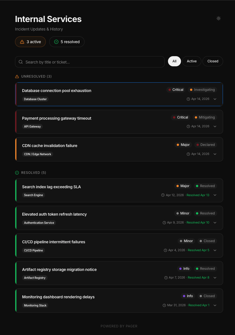Click the check icon inside the 5 resolved chip
This screenshot has height=335, width=235.
click(56, 41)
